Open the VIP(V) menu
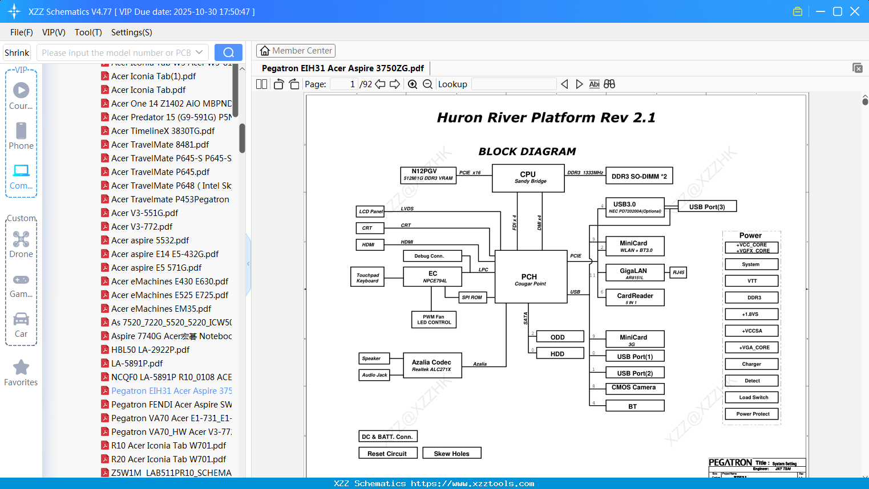869x489 pixels. point(54,32)
